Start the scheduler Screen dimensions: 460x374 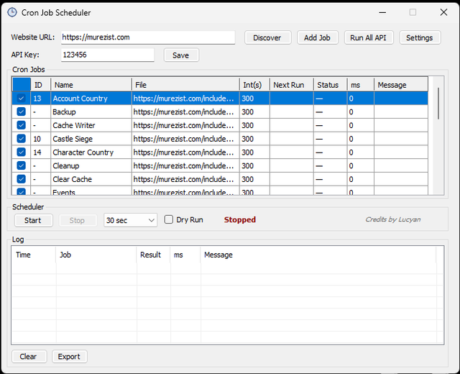pyautogui.click(x=34, y=221)
